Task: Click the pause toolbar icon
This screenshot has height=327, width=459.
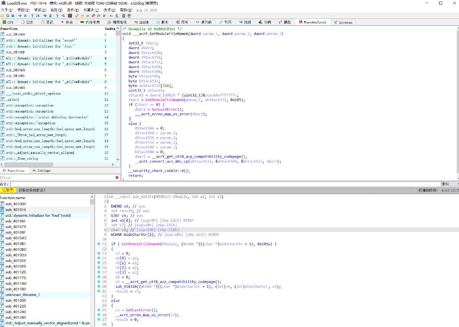Action: pyautogui.click(x=25, y=16)
